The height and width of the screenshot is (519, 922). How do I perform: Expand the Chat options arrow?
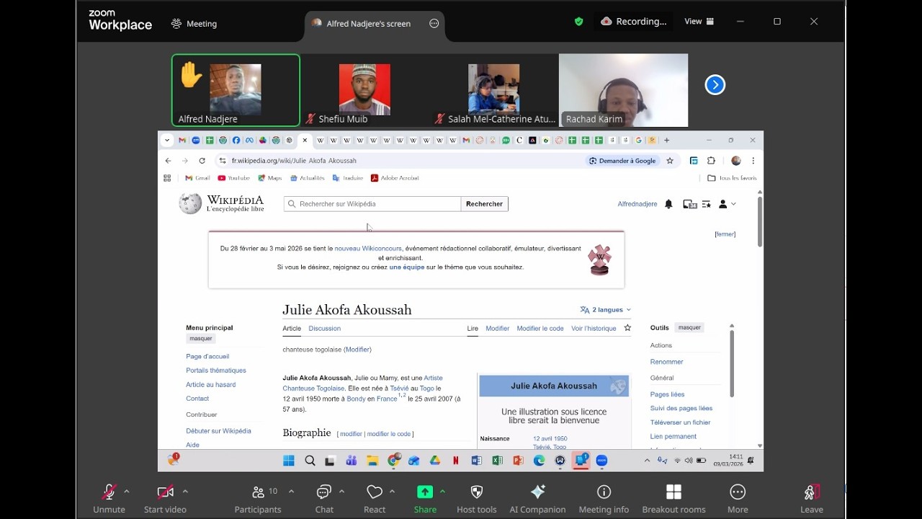point(341,492)
